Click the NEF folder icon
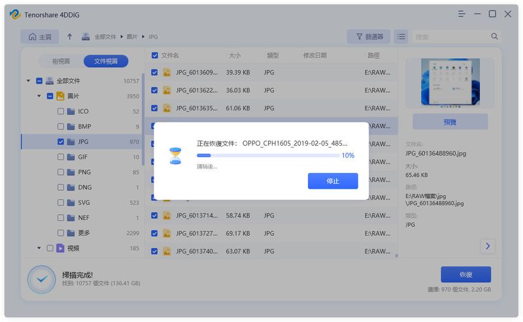Screen dimensions: 523x322 tap(71, 218)
